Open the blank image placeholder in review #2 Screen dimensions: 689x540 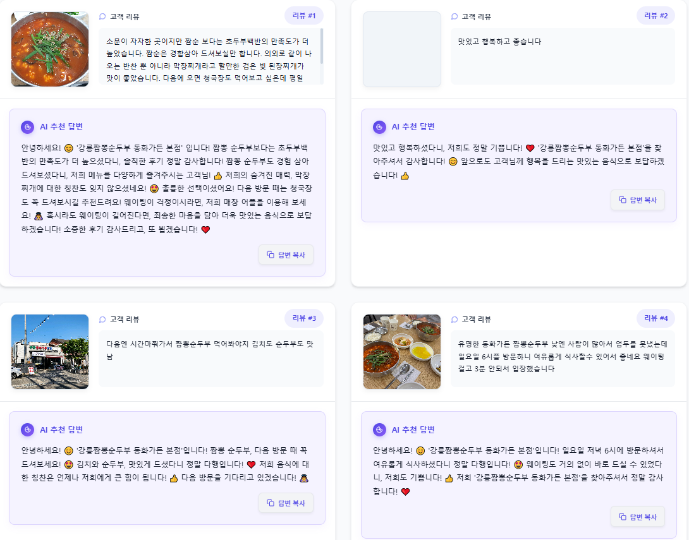(401, 49)
